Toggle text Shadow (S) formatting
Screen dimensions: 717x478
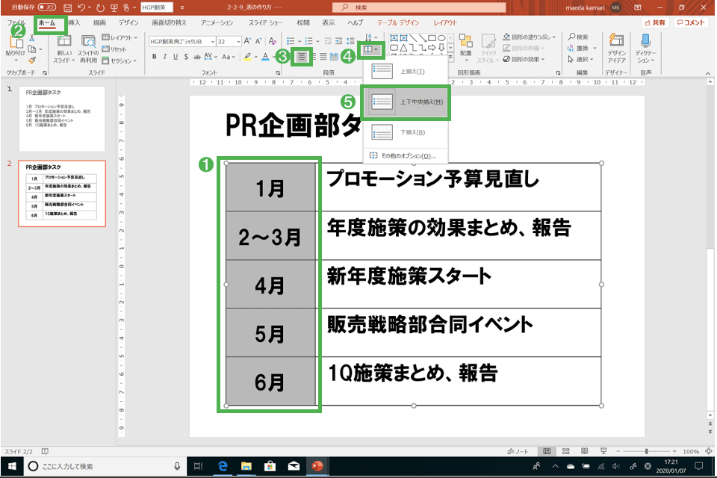coord(186,57)
